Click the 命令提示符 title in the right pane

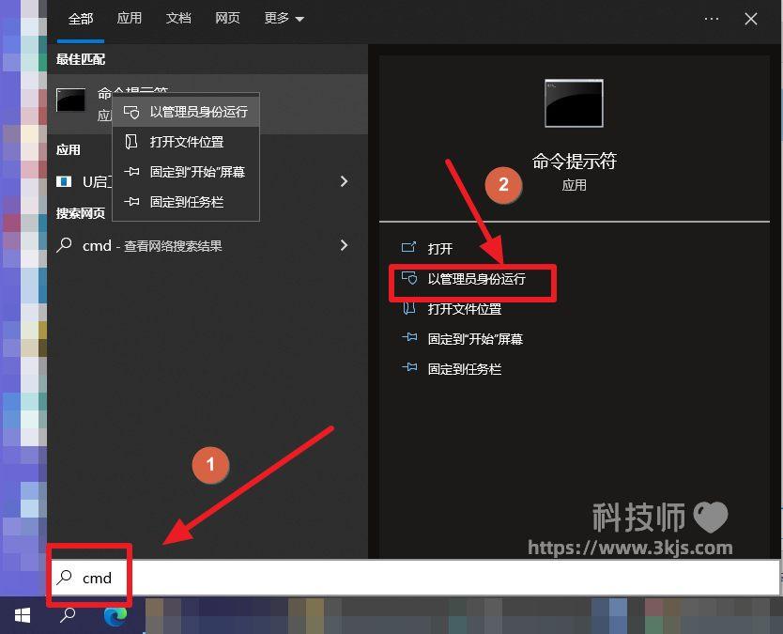tap(574, 162)
